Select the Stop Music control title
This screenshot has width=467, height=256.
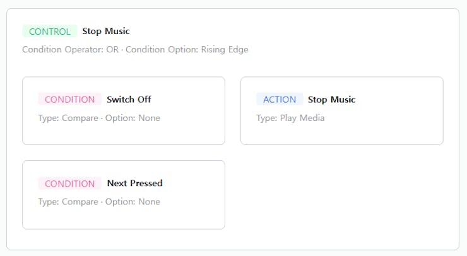pyautogui.click(x=106, y=31)
